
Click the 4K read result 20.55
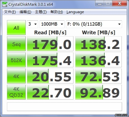[50, 76]
